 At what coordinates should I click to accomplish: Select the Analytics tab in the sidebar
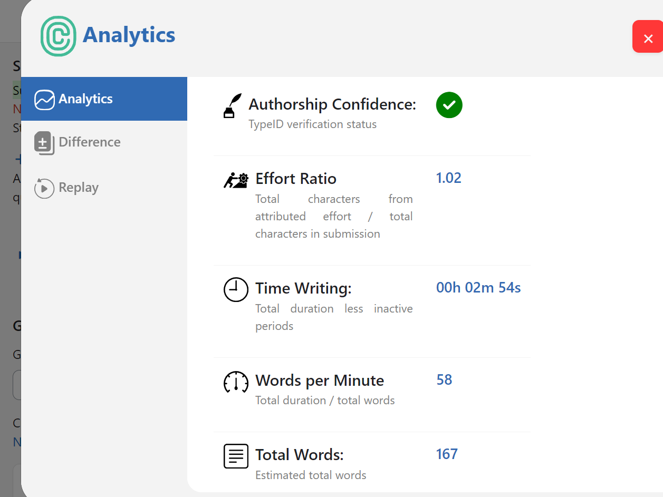[x=88, y=99]
